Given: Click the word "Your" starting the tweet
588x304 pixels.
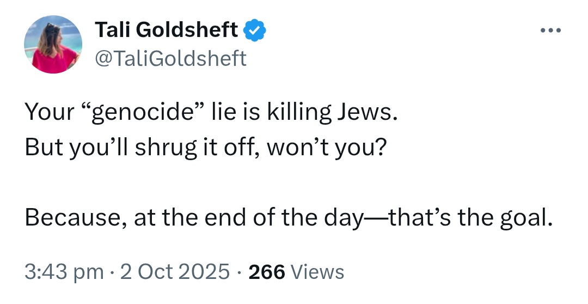Looking at the screenshot, I should [50, 113].
